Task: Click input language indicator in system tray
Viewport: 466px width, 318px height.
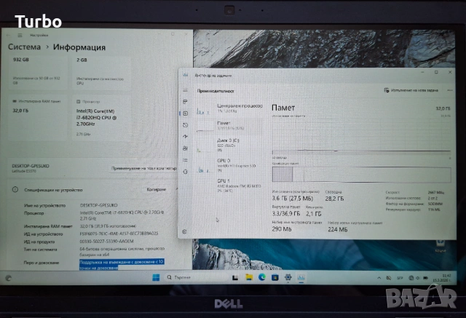Action: pos(400,278)
